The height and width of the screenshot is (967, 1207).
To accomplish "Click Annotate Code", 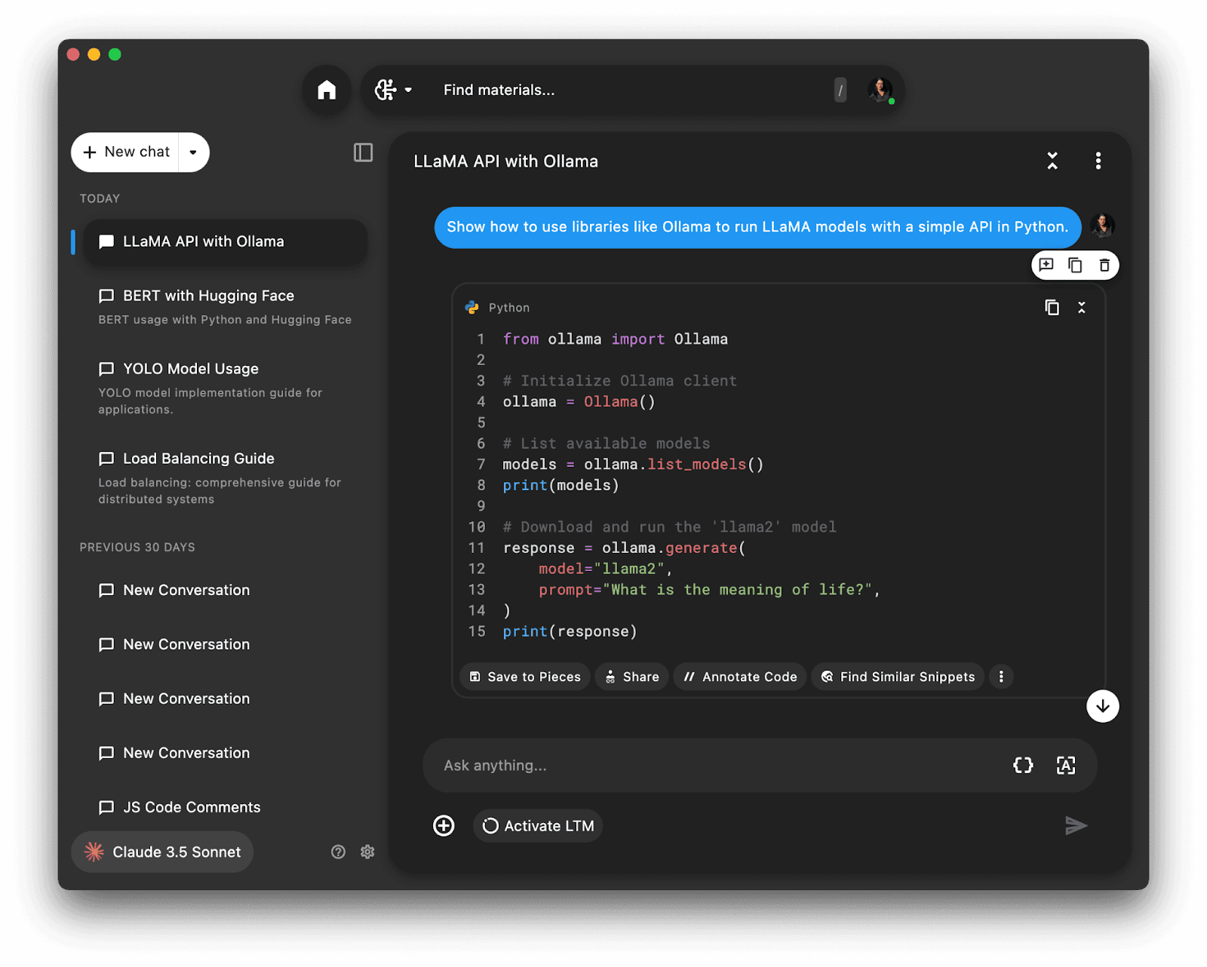I will (x=740, y=677).
